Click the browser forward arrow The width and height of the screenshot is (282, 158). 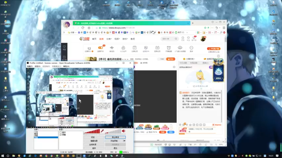[x=78, y=28]
